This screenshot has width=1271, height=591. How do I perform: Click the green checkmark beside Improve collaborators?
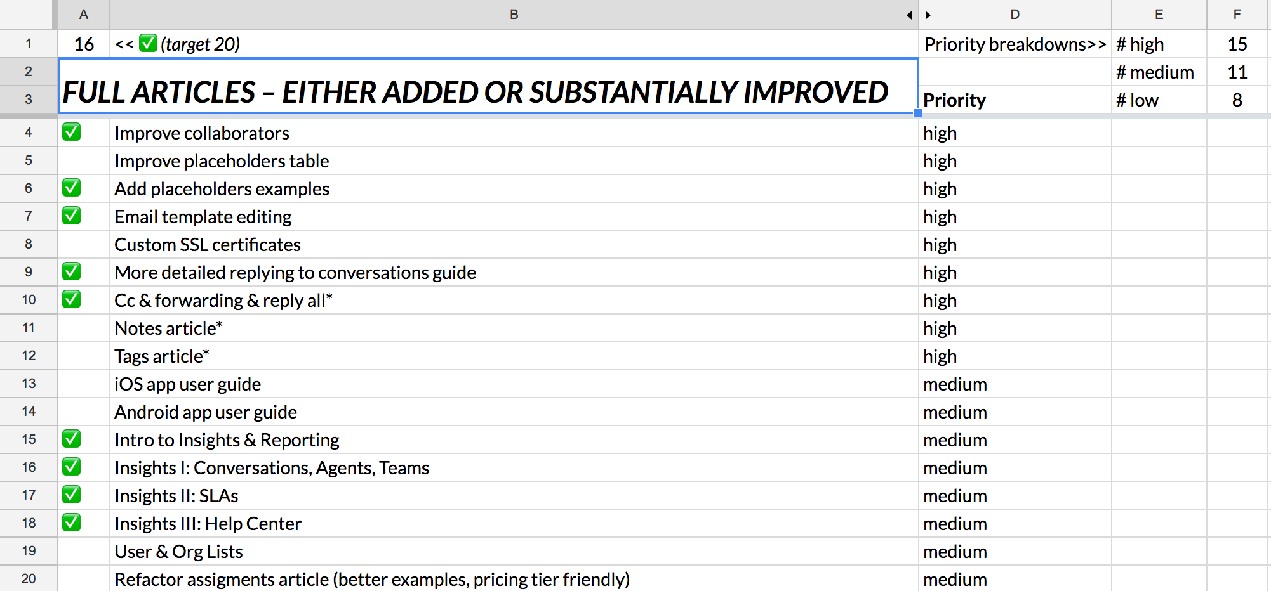[72, 133]
